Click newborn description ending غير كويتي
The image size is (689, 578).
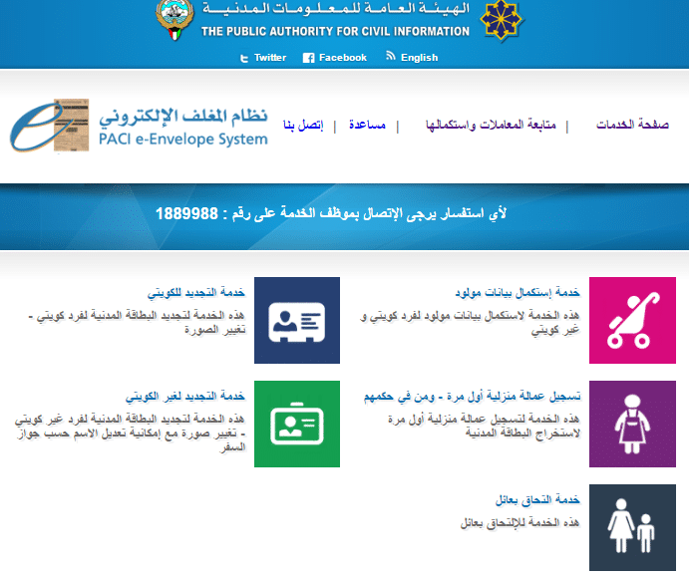click(x=470, y=322)
